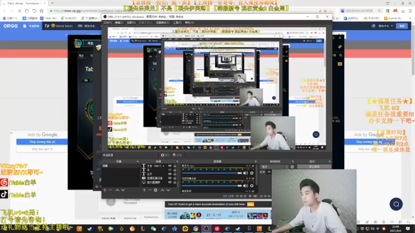This screenshot has width=415, height=233.
Task: Pop out the 转场特效 dock panel
Action: pos(293,161)
